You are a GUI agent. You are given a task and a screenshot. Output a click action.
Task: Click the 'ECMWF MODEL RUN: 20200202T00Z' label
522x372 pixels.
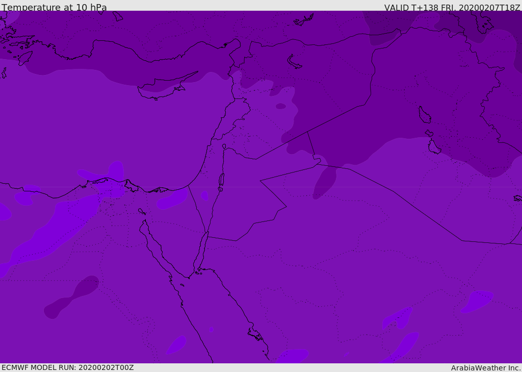click(68, 367)
